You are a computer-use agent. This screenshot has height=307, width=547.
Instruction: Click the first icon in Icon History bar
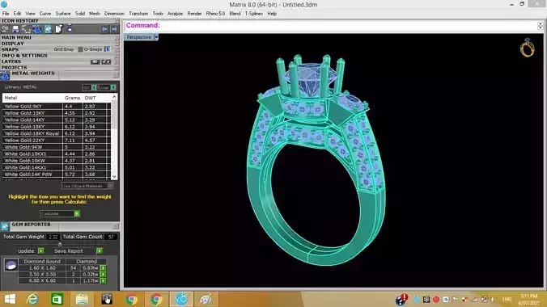coord(5,29)
